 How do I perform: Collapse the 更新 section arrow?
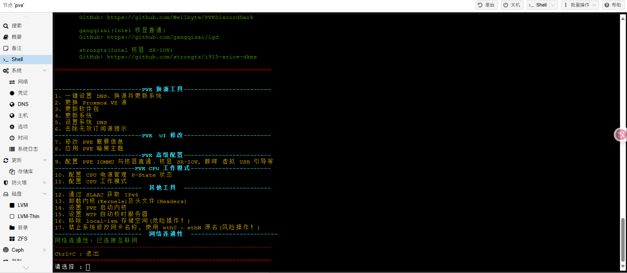45,160
